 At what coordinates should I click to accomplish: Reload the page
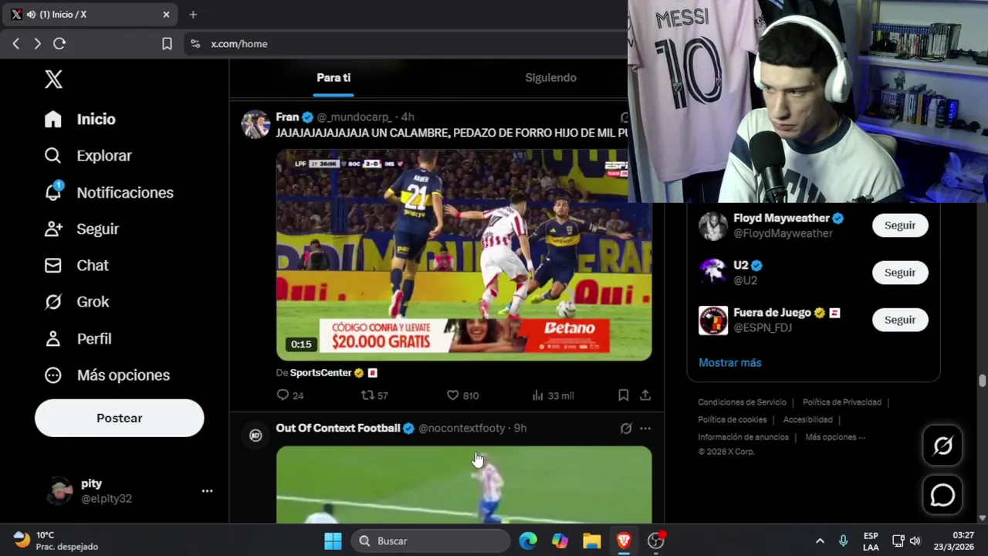pyautogui.click(x=59, y=44)
